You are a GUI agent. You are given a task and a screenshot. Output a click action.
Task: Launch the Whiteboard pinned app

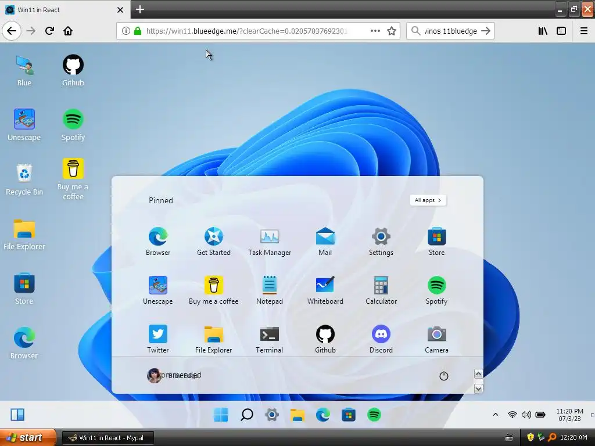click(x=325, y=290)
